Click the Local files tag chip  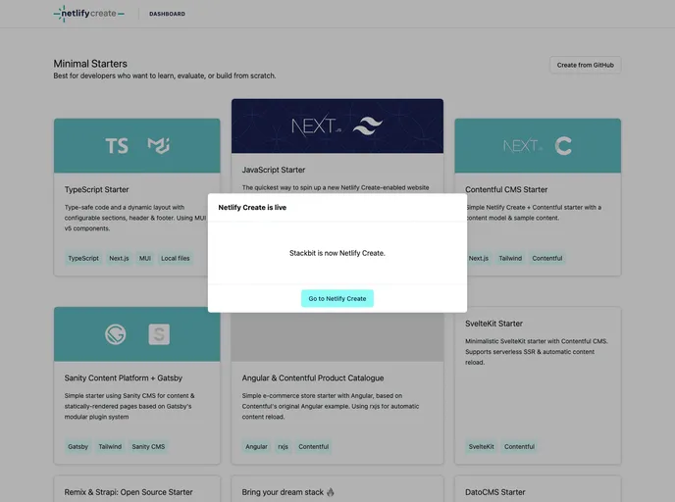click(x=176, y=258)
